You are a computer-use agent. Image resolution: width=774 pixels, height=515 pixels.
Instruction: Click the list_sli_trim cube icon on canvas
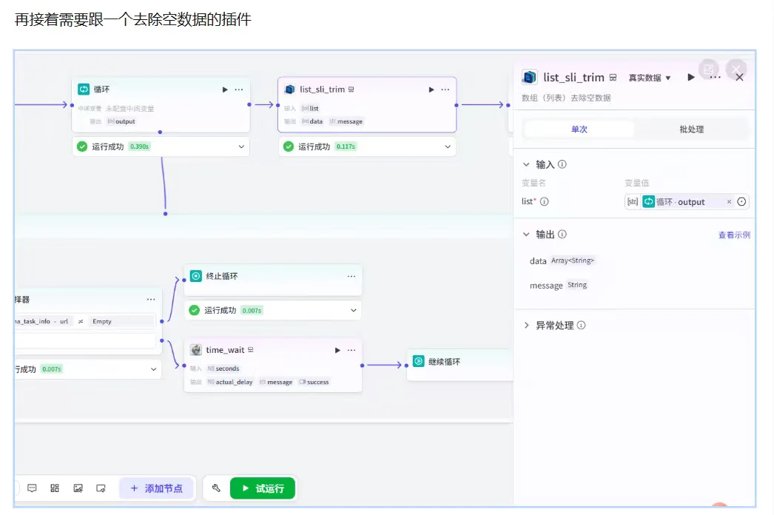pos(290,89)
